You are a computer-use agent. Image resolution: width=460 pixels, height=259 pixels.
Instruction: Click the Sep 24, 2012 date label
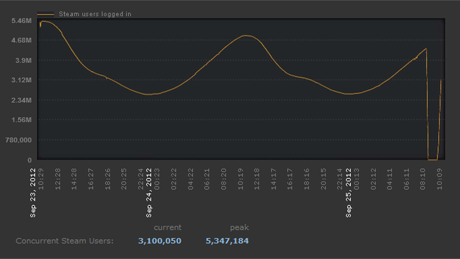[x=149, y=193]
